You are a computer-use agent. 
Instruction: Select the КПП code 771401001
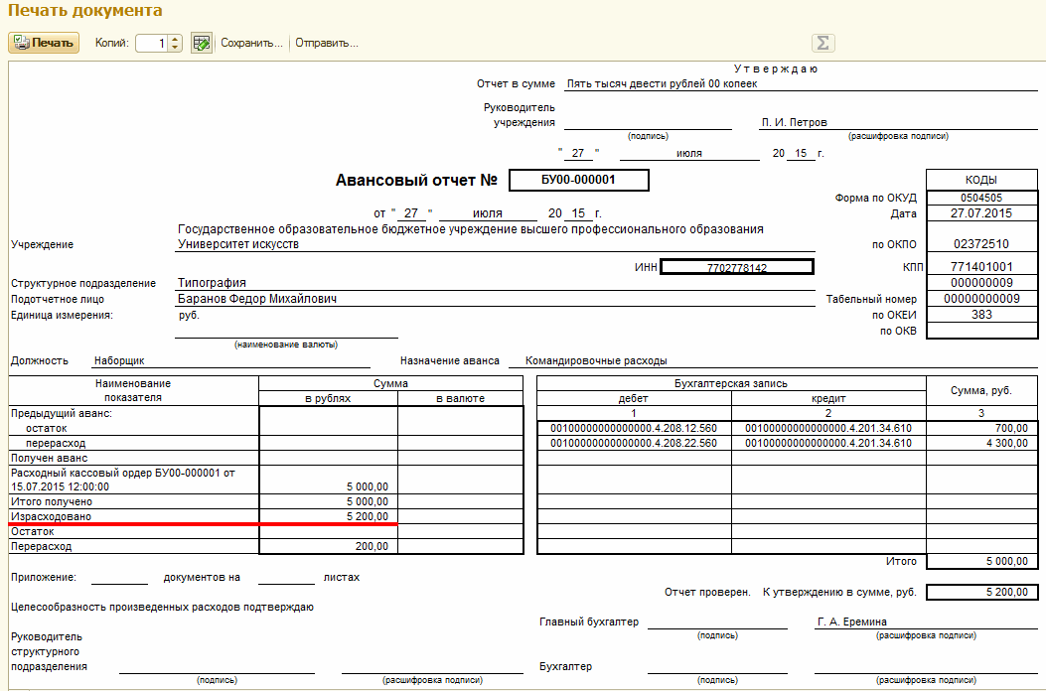(x=981, y=267)
